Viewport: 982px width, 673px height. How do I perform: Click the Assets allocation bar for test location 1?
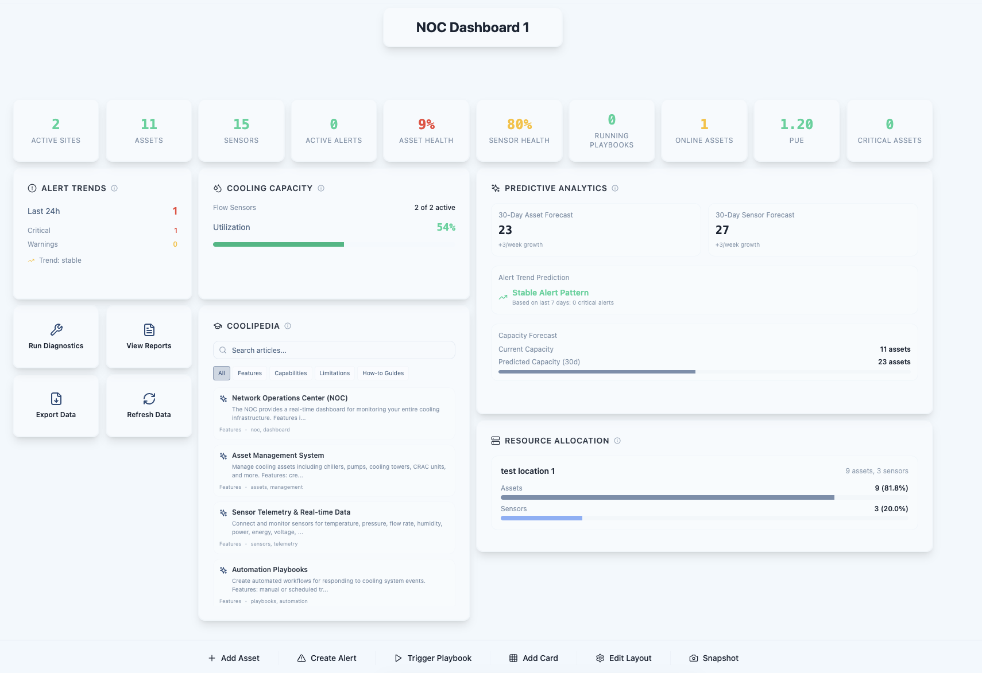pos(705,497)
